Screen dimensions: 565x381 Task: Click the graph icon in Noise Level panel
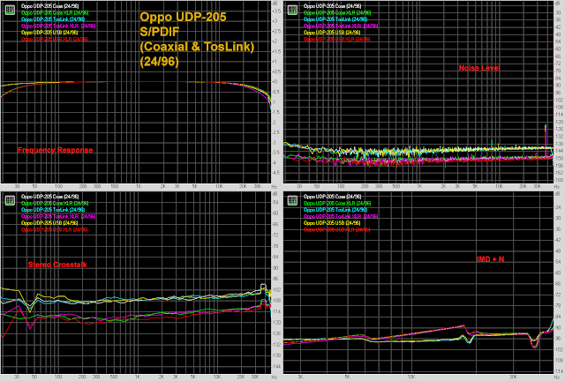(x=292, y=10)
